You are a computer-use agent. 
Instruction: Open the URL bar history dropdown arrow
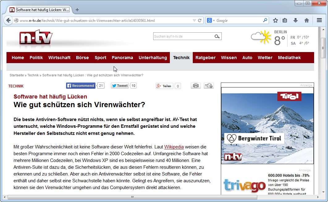[x=194, y=21]
